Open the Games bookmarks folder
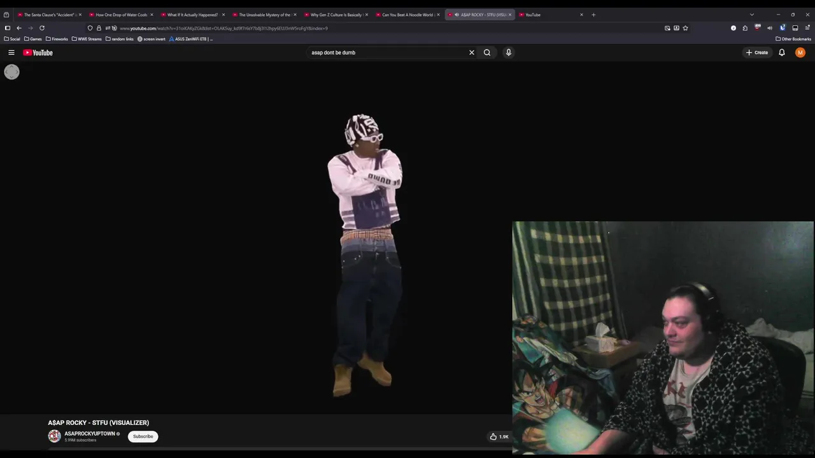This screenshot has width=815, height=458. 33,39
